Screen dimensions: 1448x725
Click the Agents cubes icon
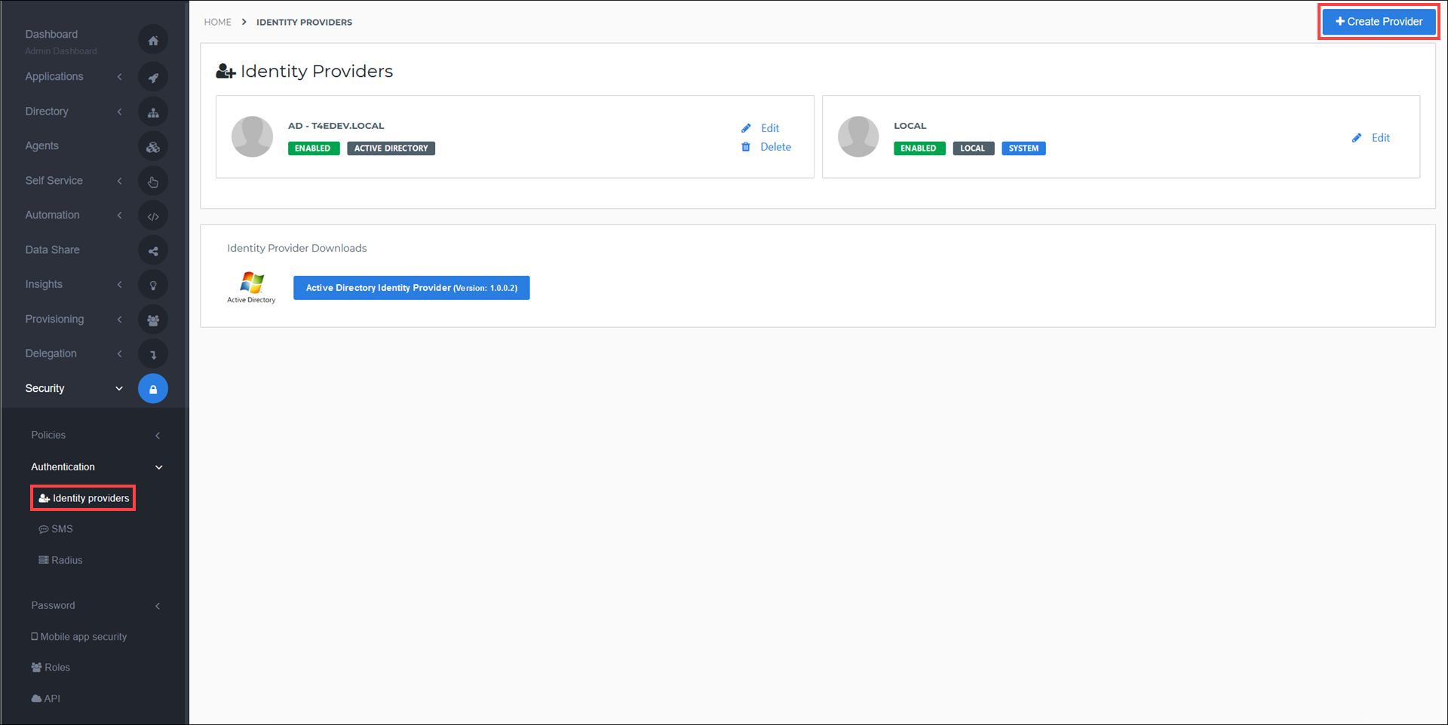(153, 147)
